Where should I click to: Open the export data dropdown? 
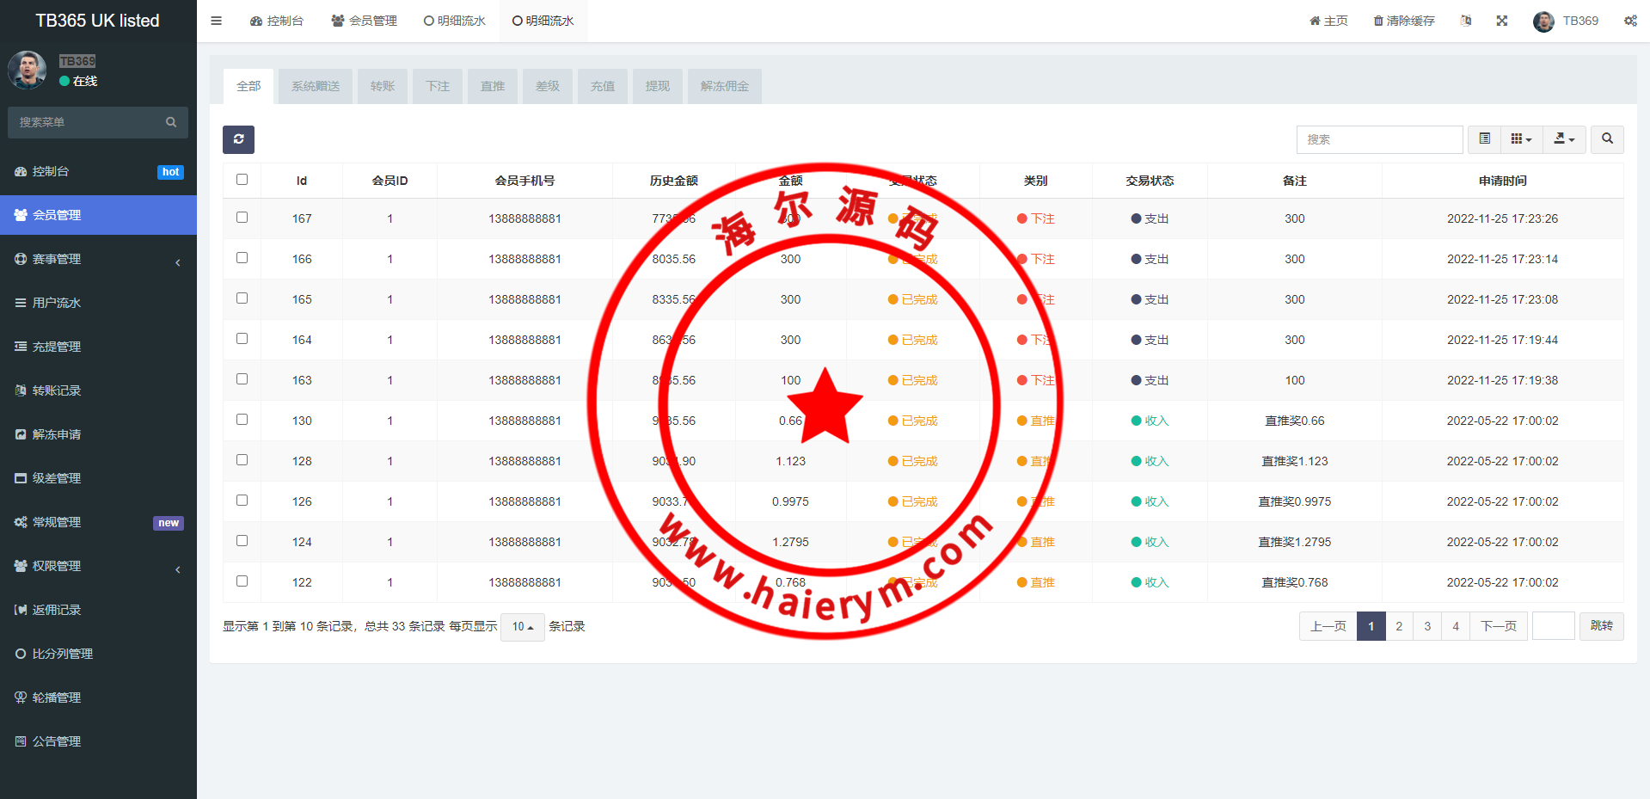pyautogui.click(x=1563, y=139)
